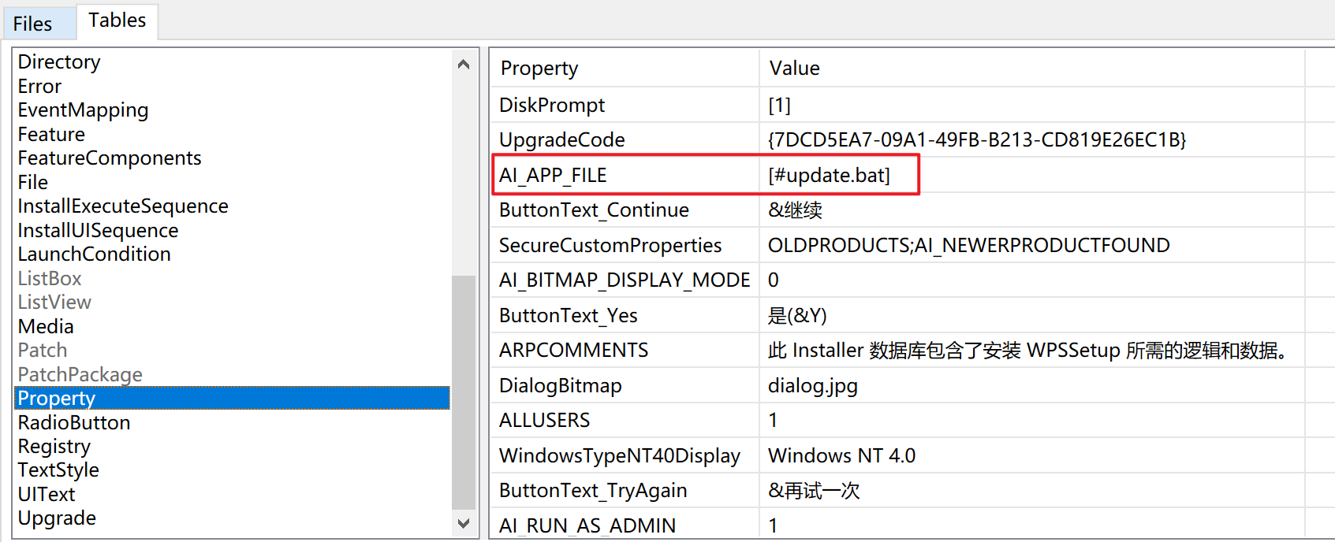Open the Upgrade table
Screen dimensions: 1335x542
click(57, 518)
